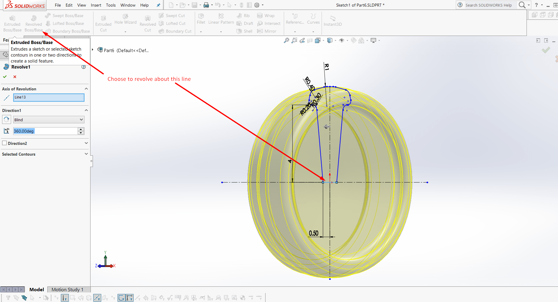
Task: Select the Shell feature tool
Action: coord(245,31)
